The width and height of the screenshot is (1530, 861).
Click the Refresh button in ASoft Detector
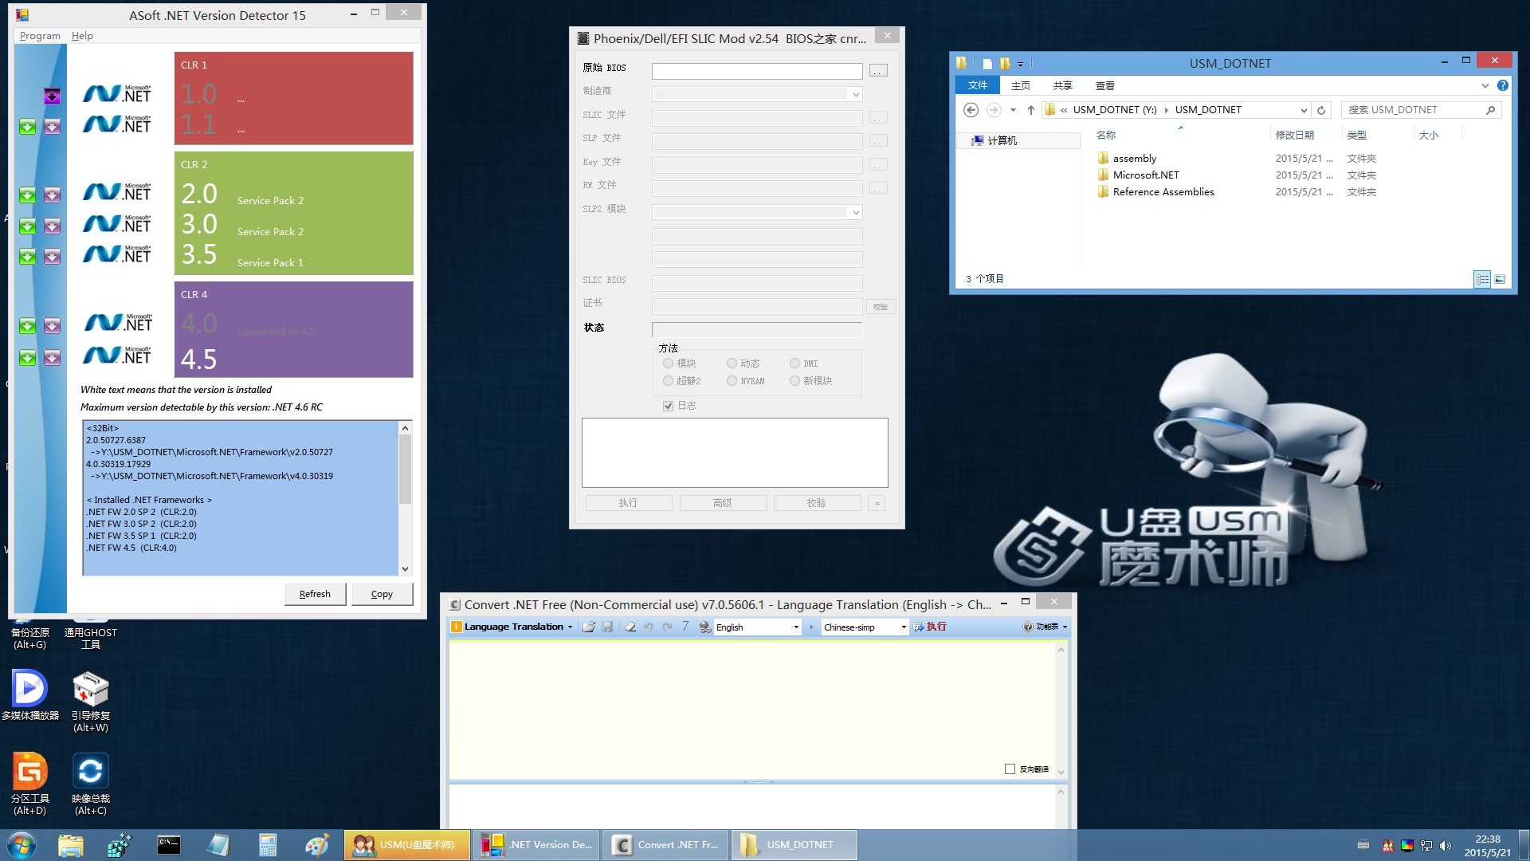315,594
